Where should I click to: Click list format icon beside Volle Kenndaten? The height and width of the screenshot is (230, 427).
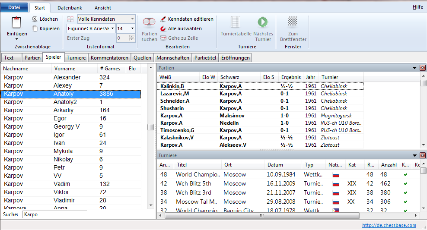point(70,19)
